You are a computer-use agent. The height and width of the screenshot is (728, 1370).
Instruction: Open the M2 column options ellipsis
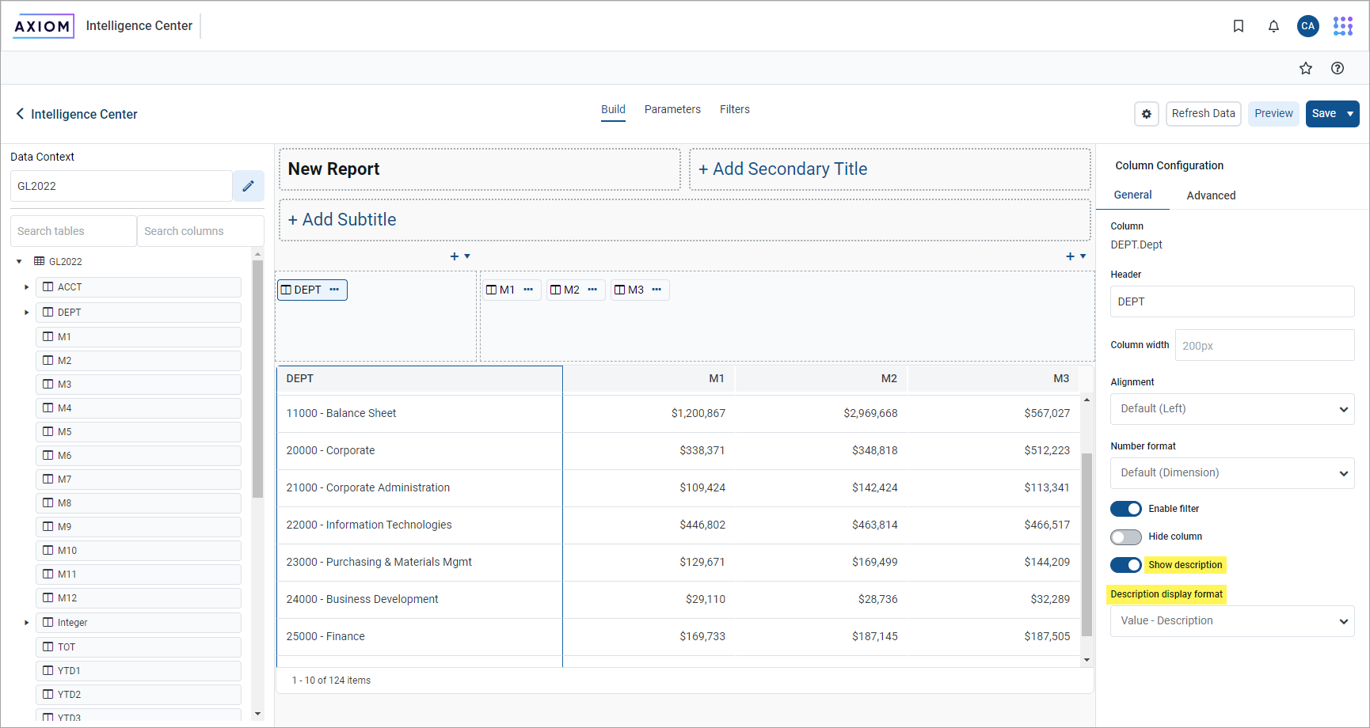tap(592, 290)
